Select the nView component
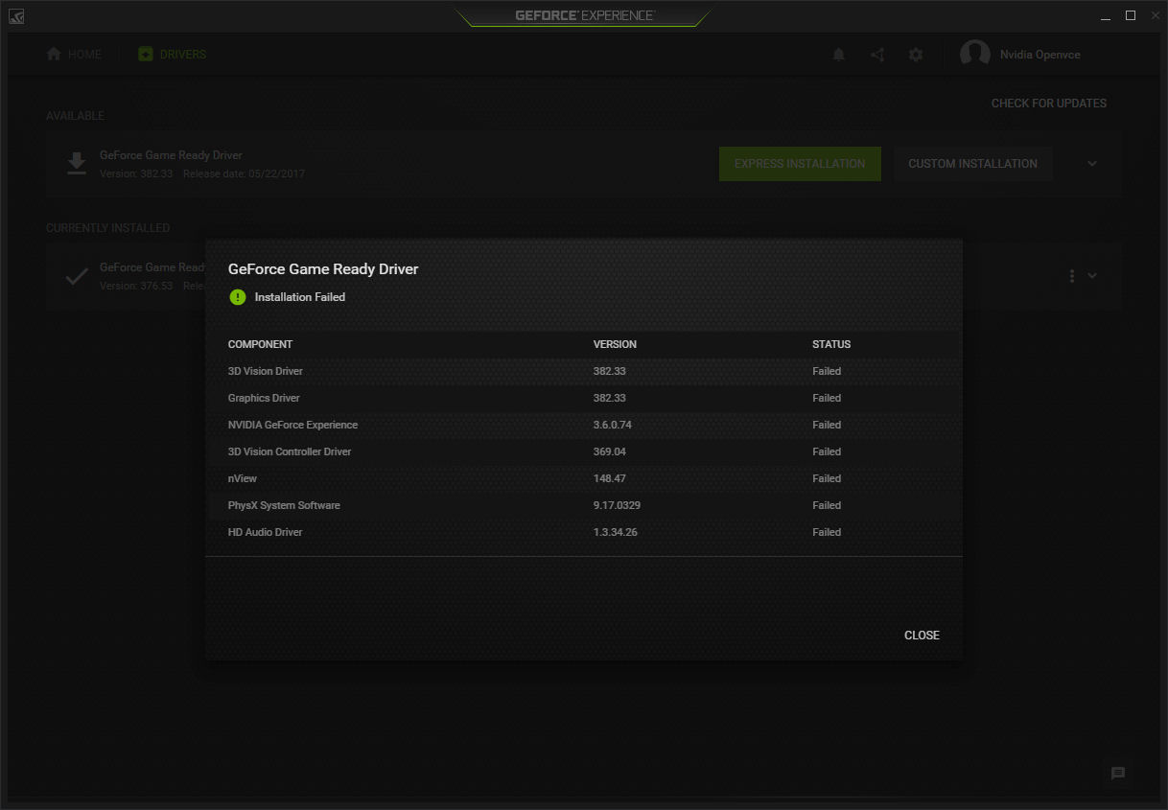Screen dimensions: 1168x810 pyautogui.click(x=243, y=478)
